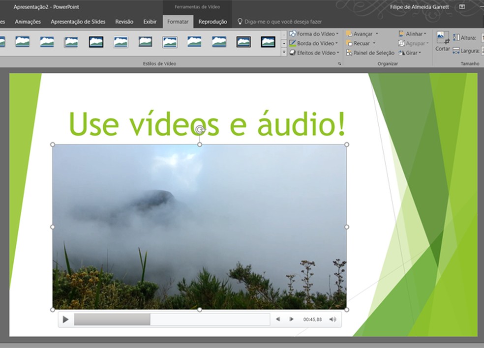Open the Borda do Vídeo dropdown

(x=314, y=43)
